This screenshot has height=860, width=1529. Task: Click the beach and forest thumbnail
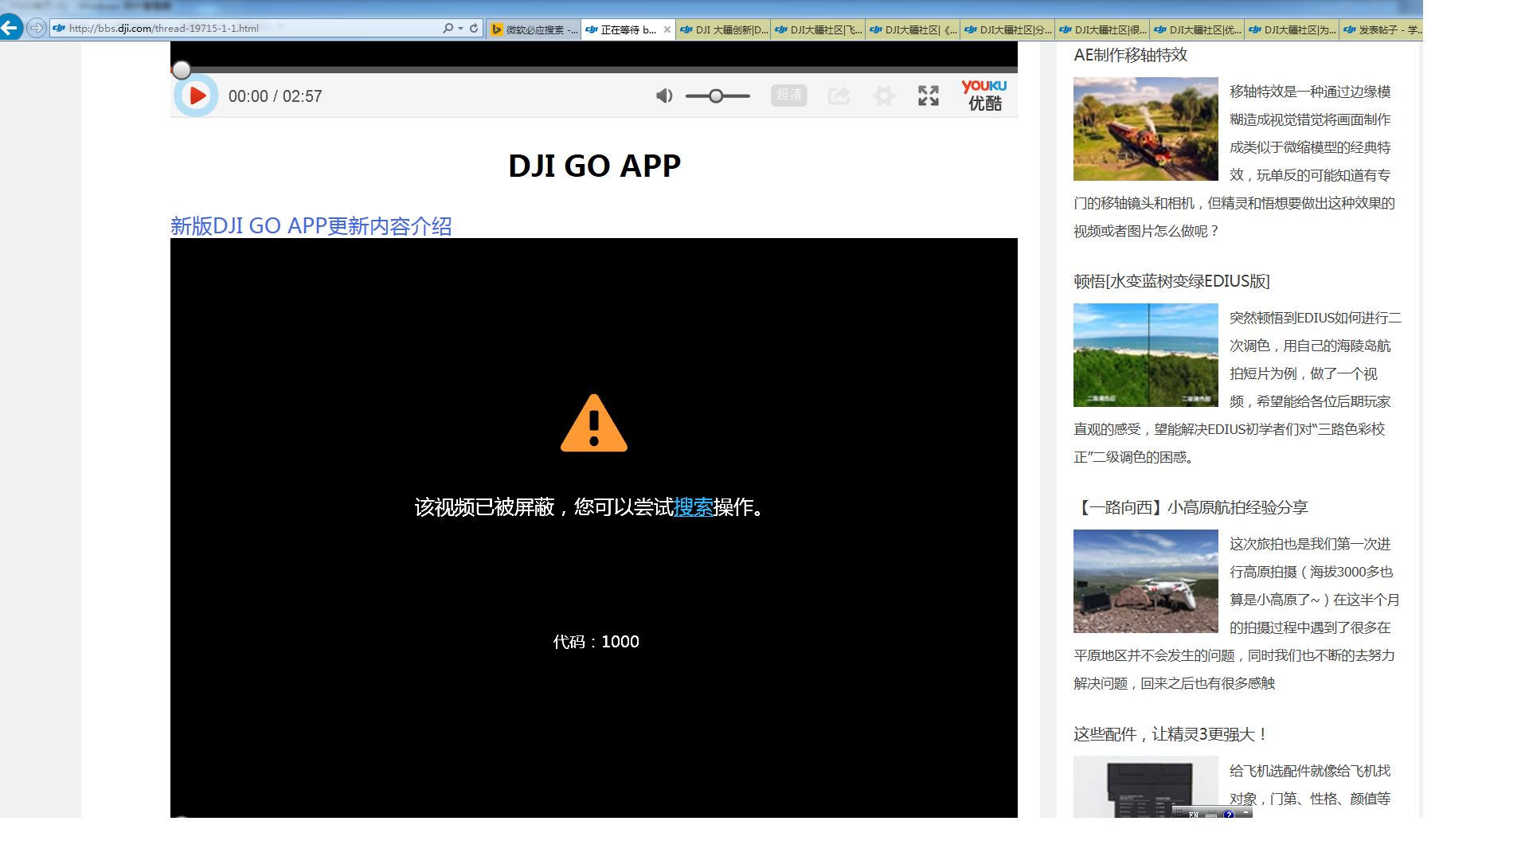(x=1145, y=355)
